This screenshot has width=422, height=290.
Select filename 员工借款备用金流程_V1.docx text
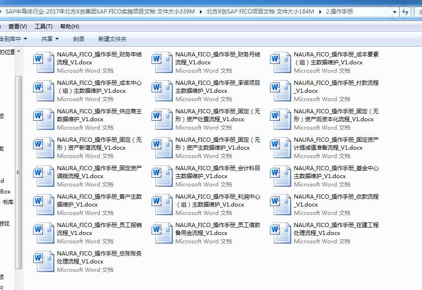point(218,229)
